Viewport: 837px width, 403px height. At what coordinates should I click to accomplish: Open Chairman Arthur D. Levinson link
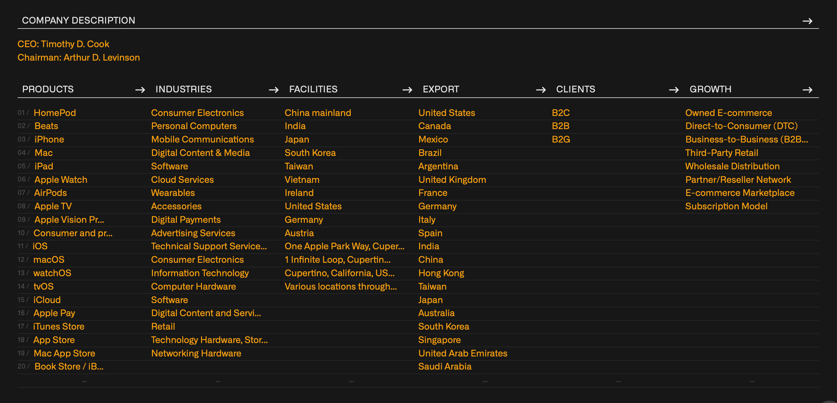tap(79, 57)
